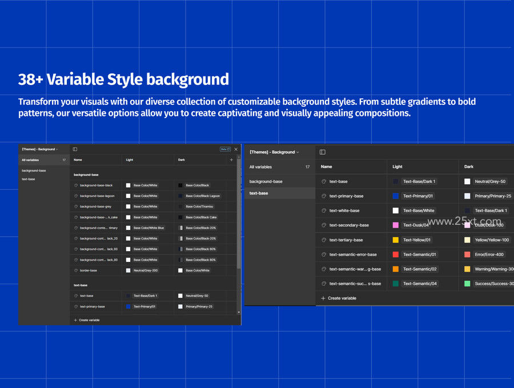Click Create variable in the left panel

click(x=87, y=320)
